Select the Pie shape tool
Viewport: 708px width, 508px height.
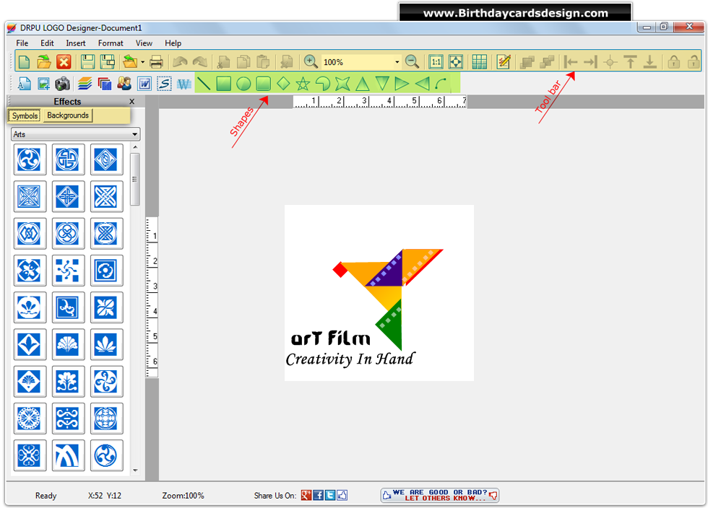(x=323, y=84)
